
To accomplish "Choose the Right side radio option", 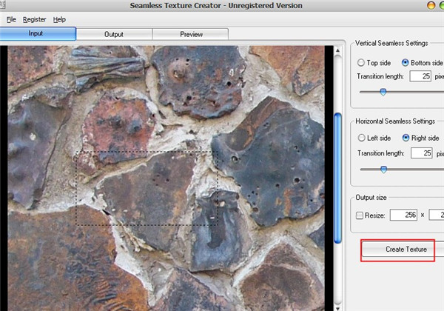I will [406, 138].
